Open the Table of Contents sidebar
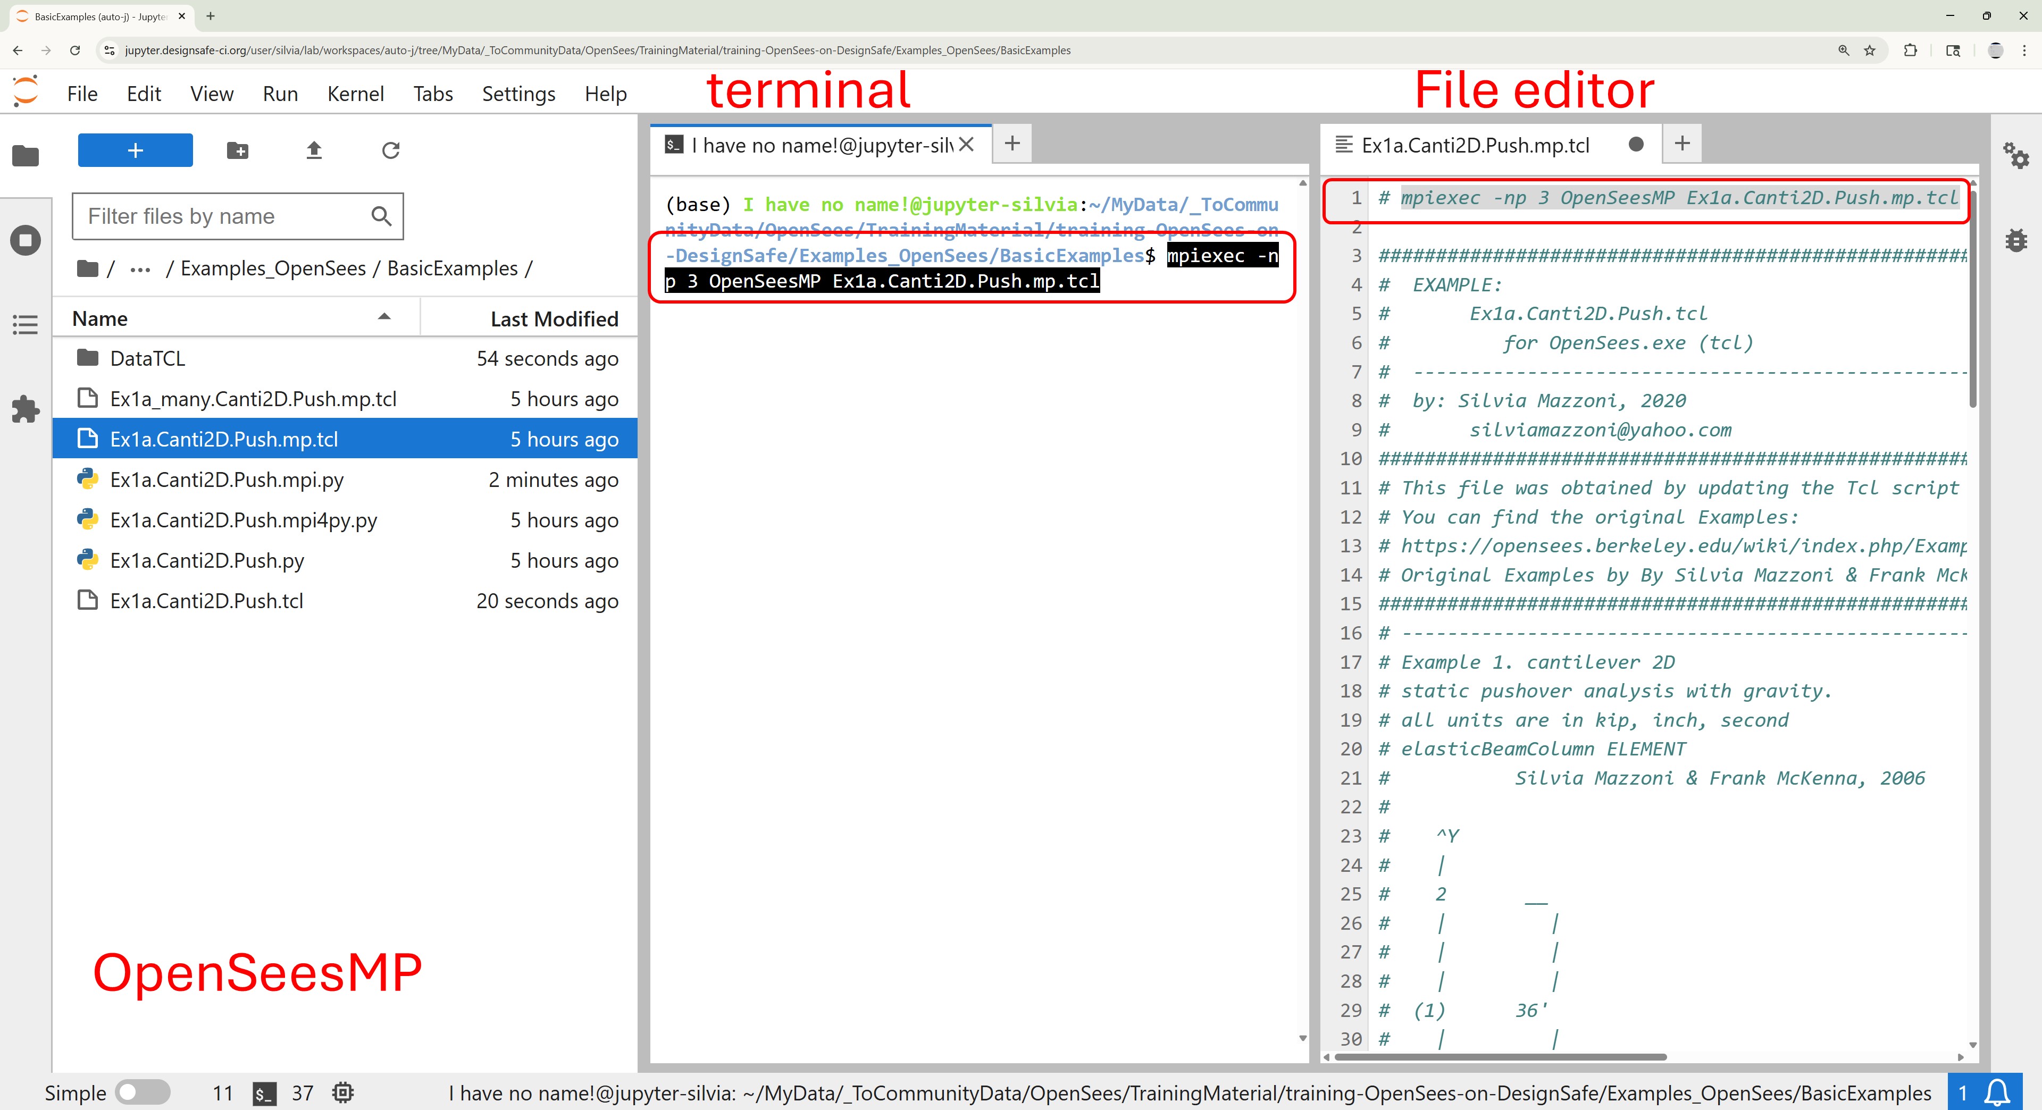The width and height of the screenshot is (2042, 1110). (26, 325)
